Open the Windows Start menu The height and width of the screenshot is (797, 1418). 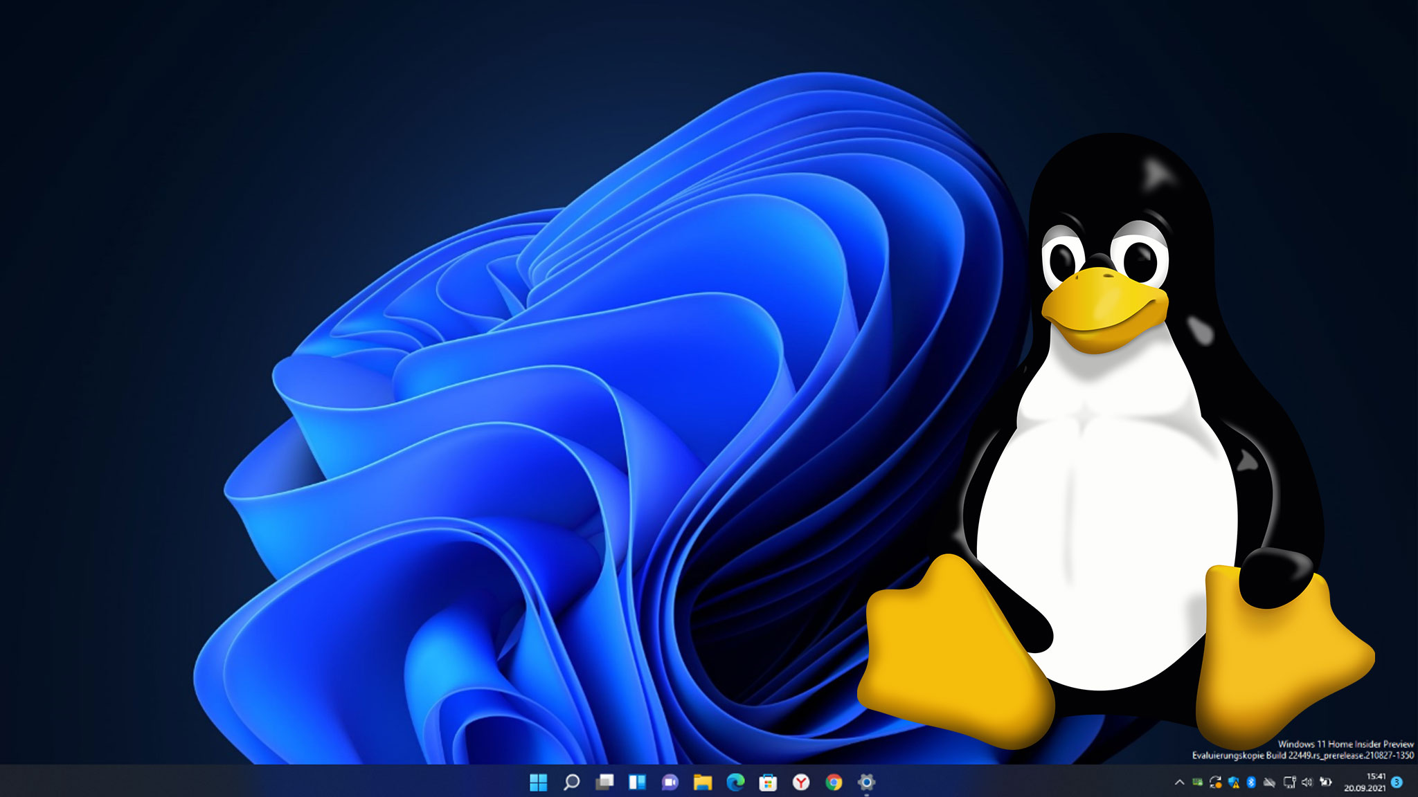click(538, 782)
